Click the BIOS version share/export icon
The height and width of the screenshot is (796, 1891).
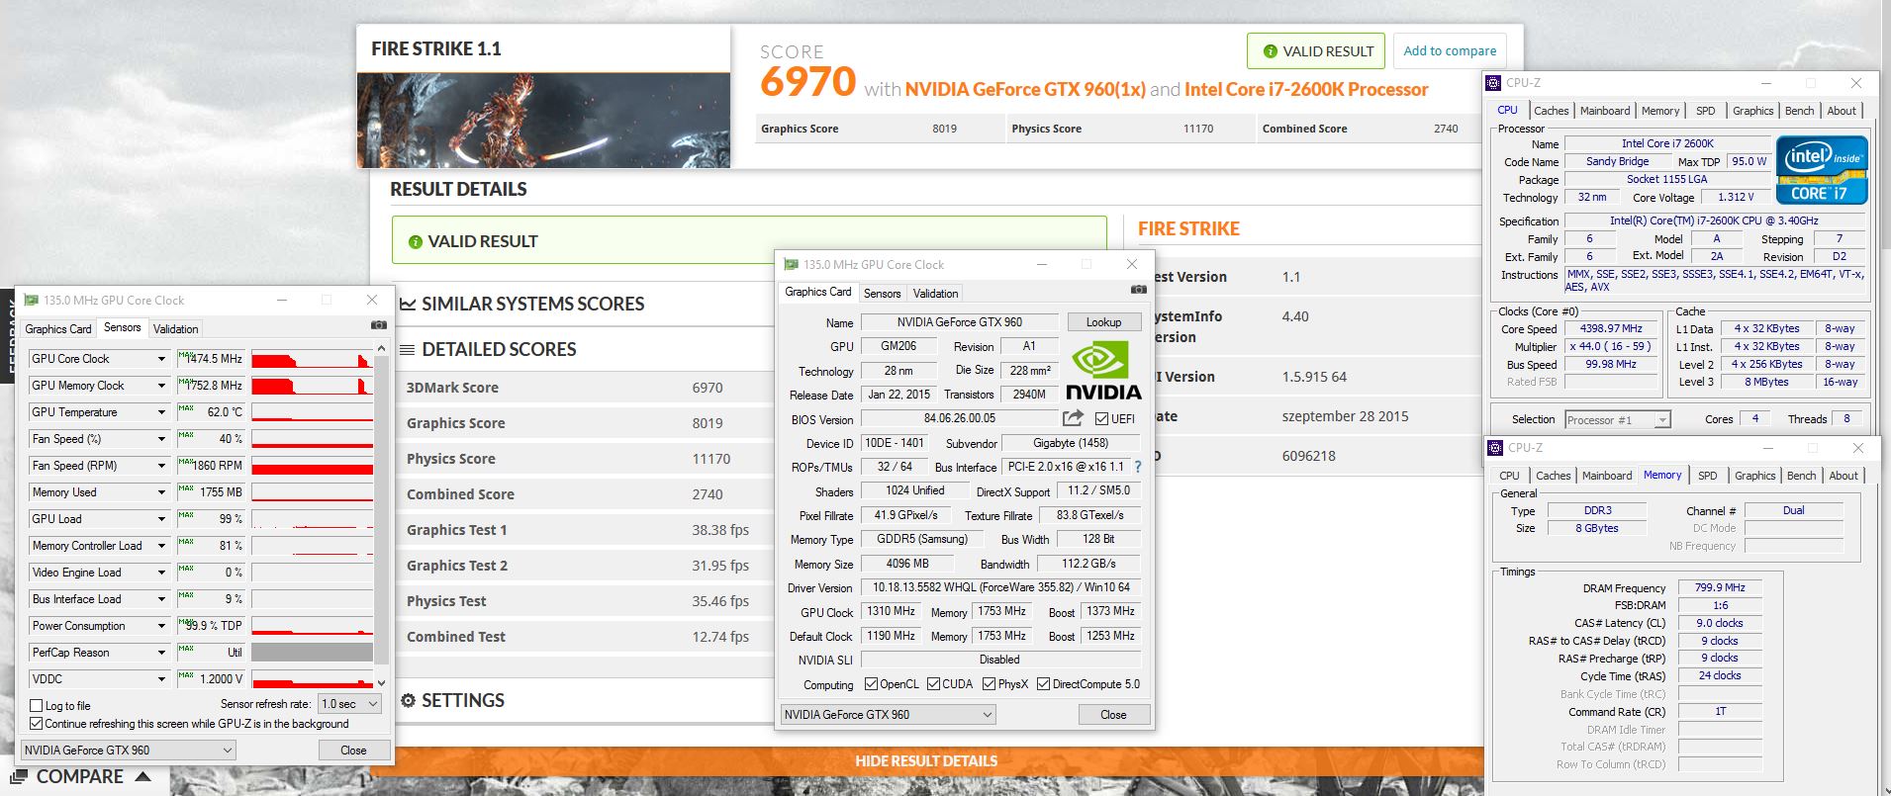tap(1073, 418)
